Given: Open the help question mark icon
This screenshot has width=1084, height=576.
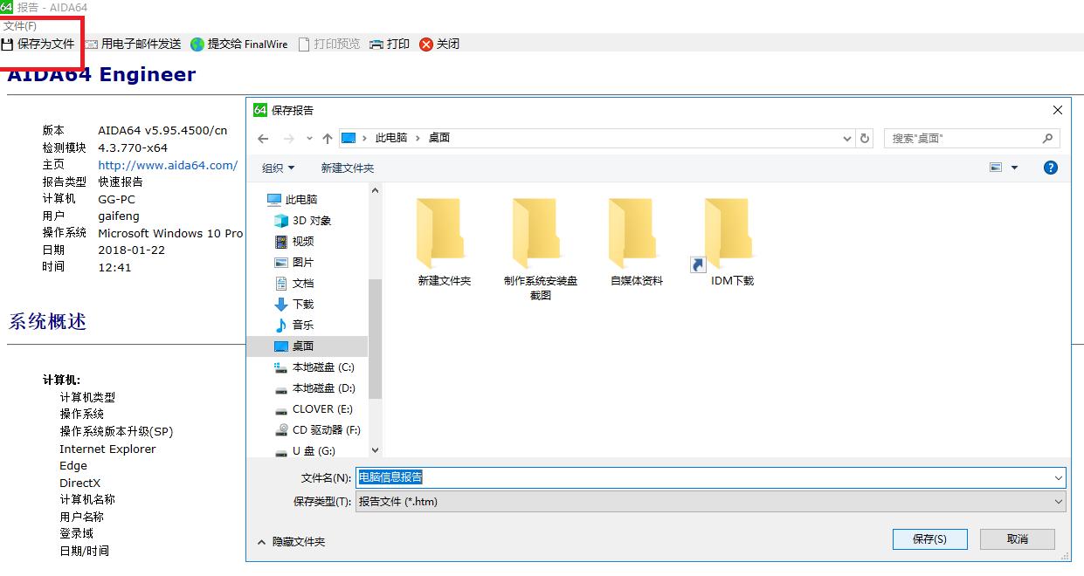Looking at the screenshot, I should 1049,167.
